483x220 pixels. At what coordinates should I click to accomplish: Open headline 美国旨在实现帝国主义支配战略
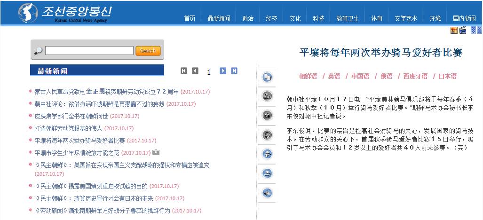click(x=122, y=165)
